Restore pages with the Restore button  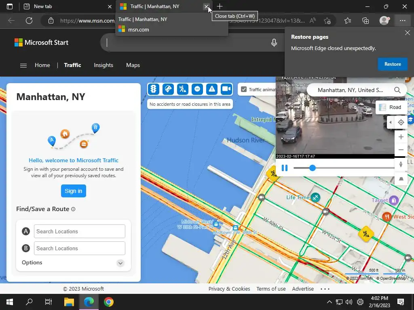click(392, 64)
